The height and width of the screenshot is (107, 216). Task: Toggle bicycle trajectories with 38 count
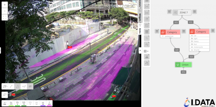coord(43,103)
